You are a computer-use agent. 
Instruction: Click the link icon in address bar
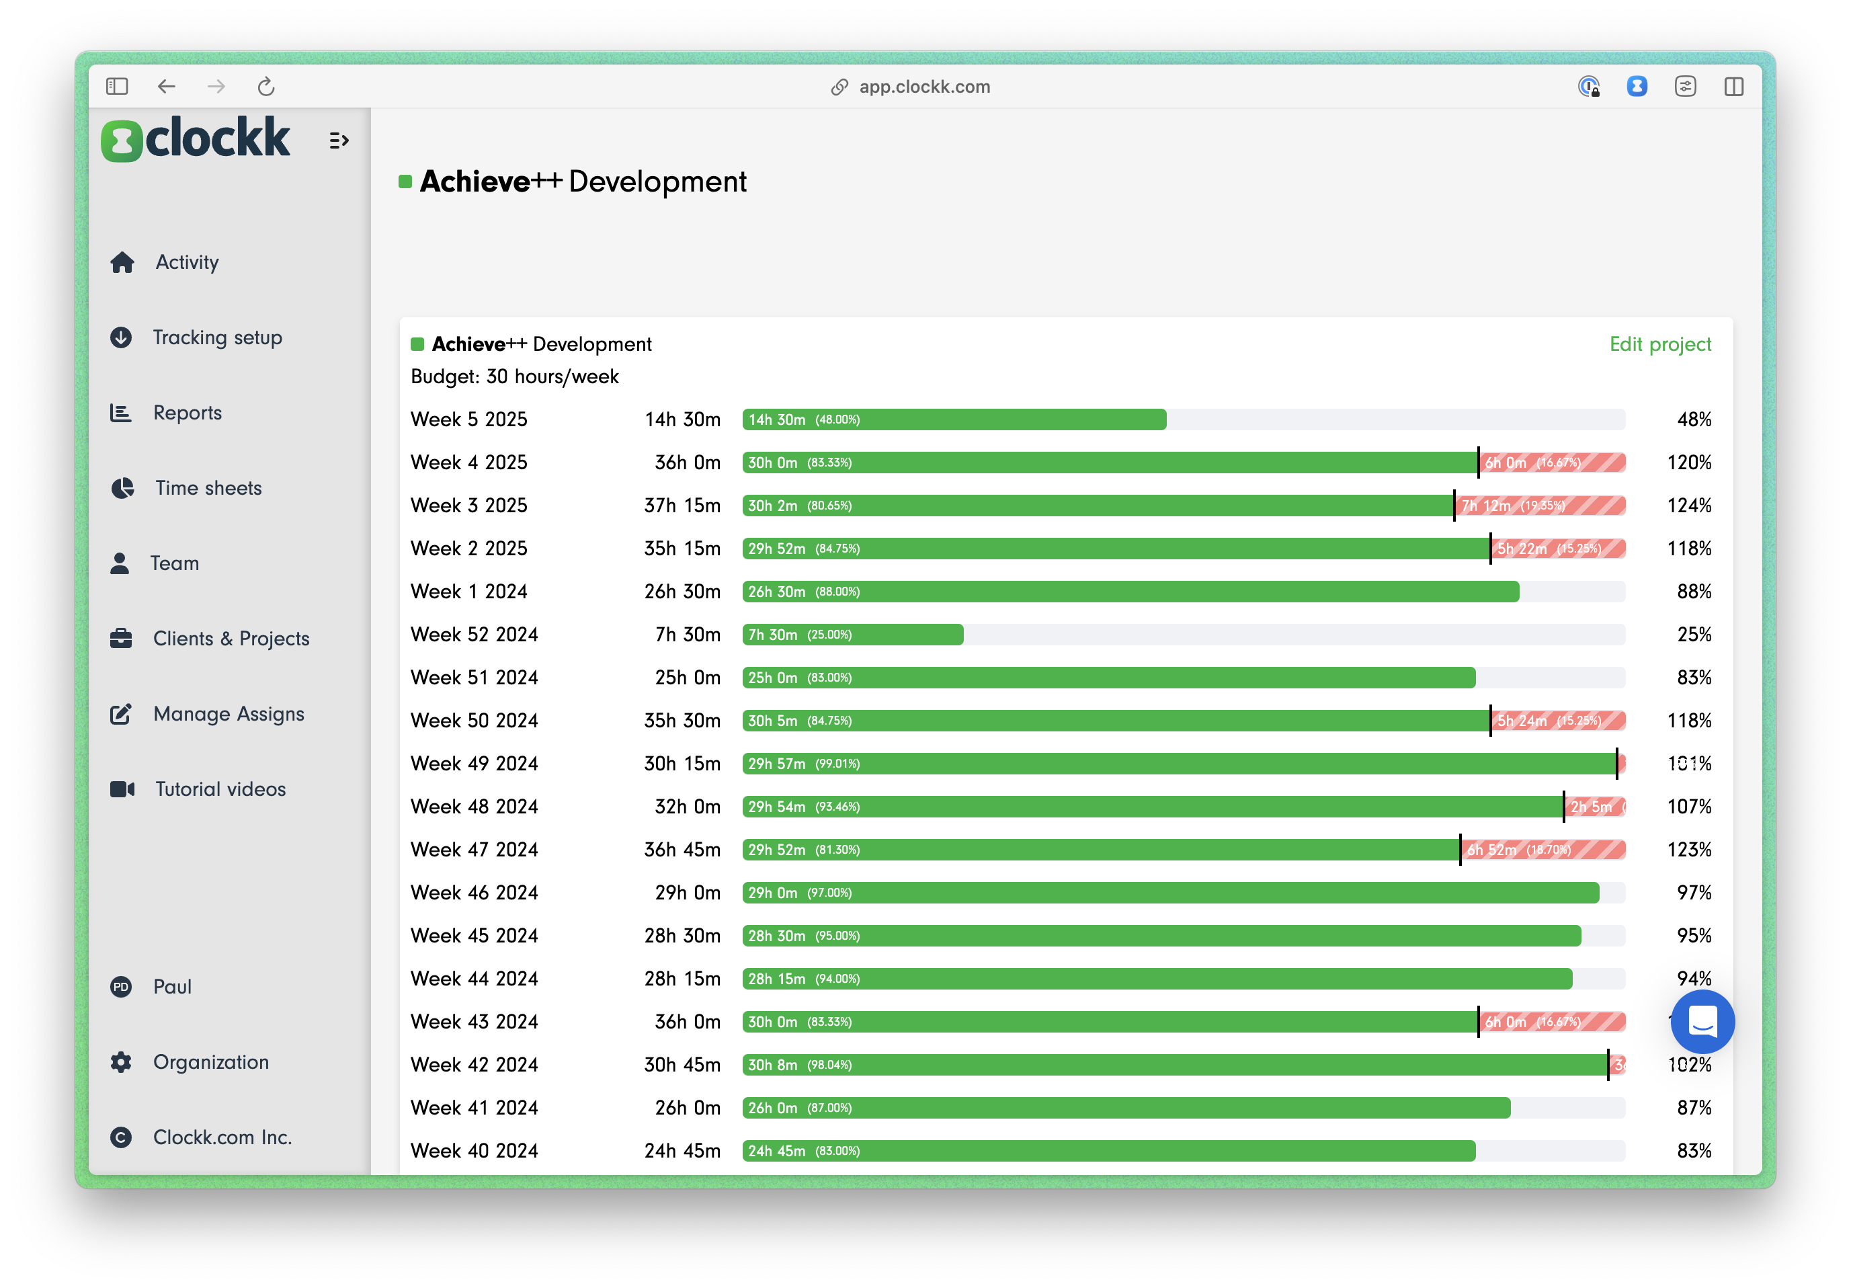(x=839, y=87)
